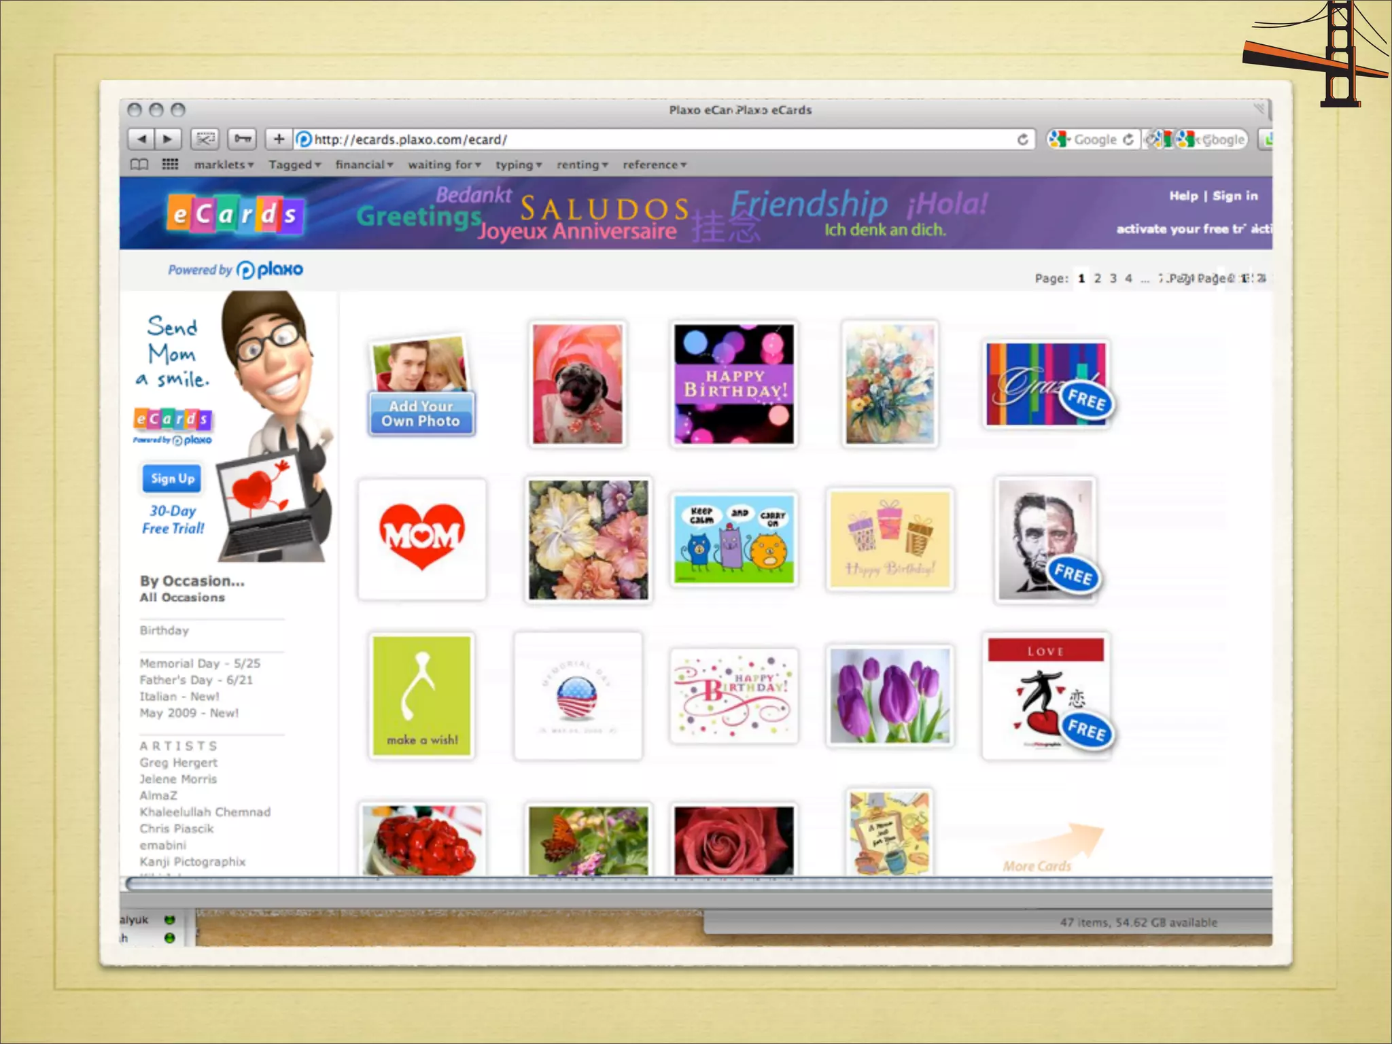Open artist Chris Piascik
This screenshot has height=1044, width=1392.
[177, 829]
